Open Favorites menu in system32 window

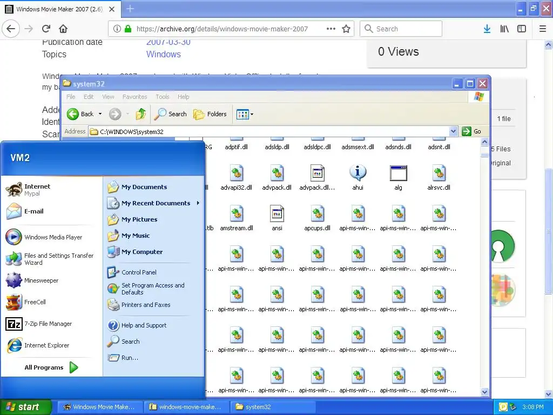click(134, 97)
